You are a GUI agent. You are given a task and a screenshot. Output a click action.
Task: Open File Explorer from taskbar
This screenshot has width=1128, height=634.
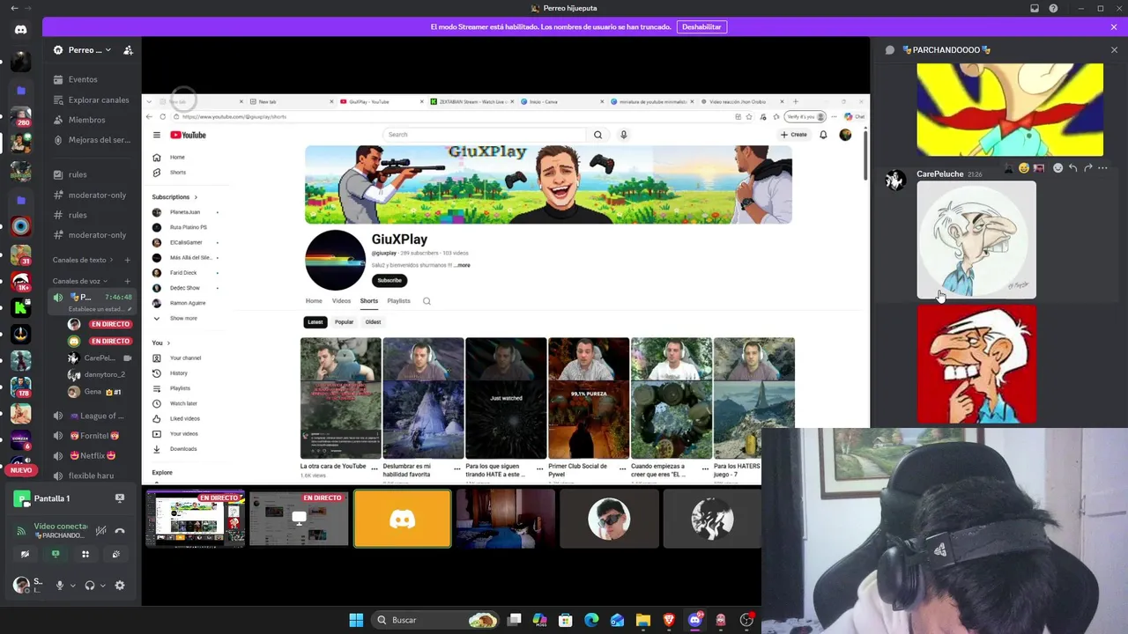point(643,620)
